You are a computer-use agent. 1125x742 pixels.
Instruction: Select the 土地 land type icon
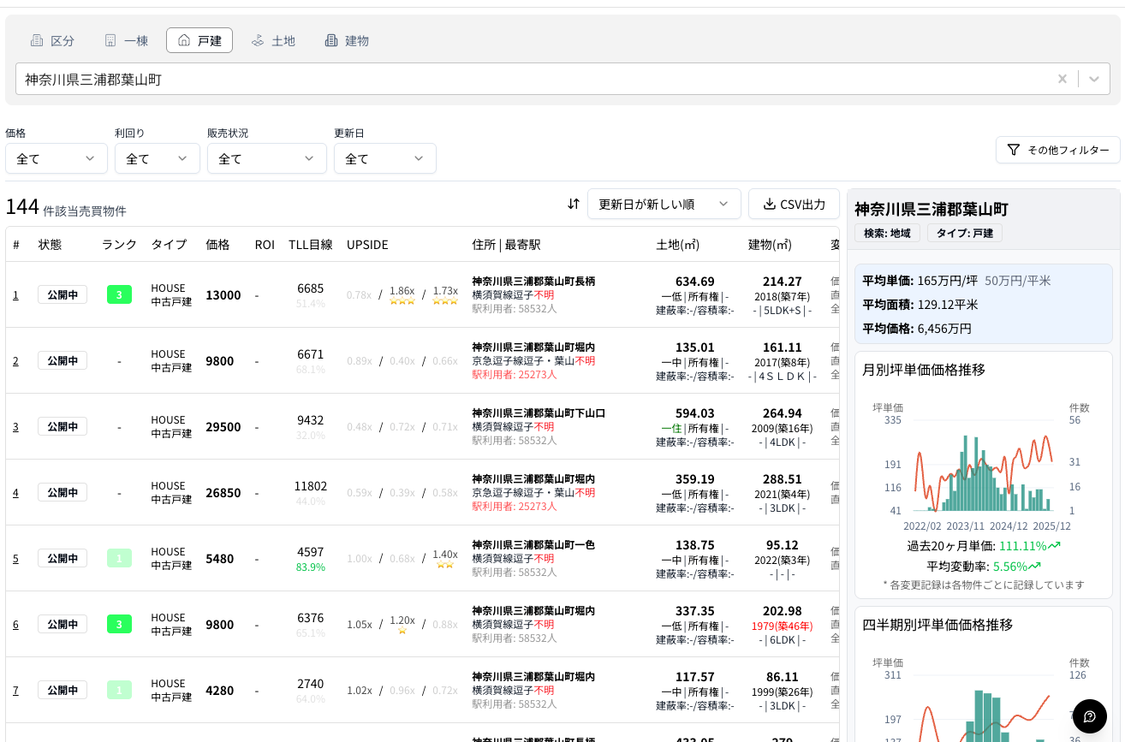[258, 39]
